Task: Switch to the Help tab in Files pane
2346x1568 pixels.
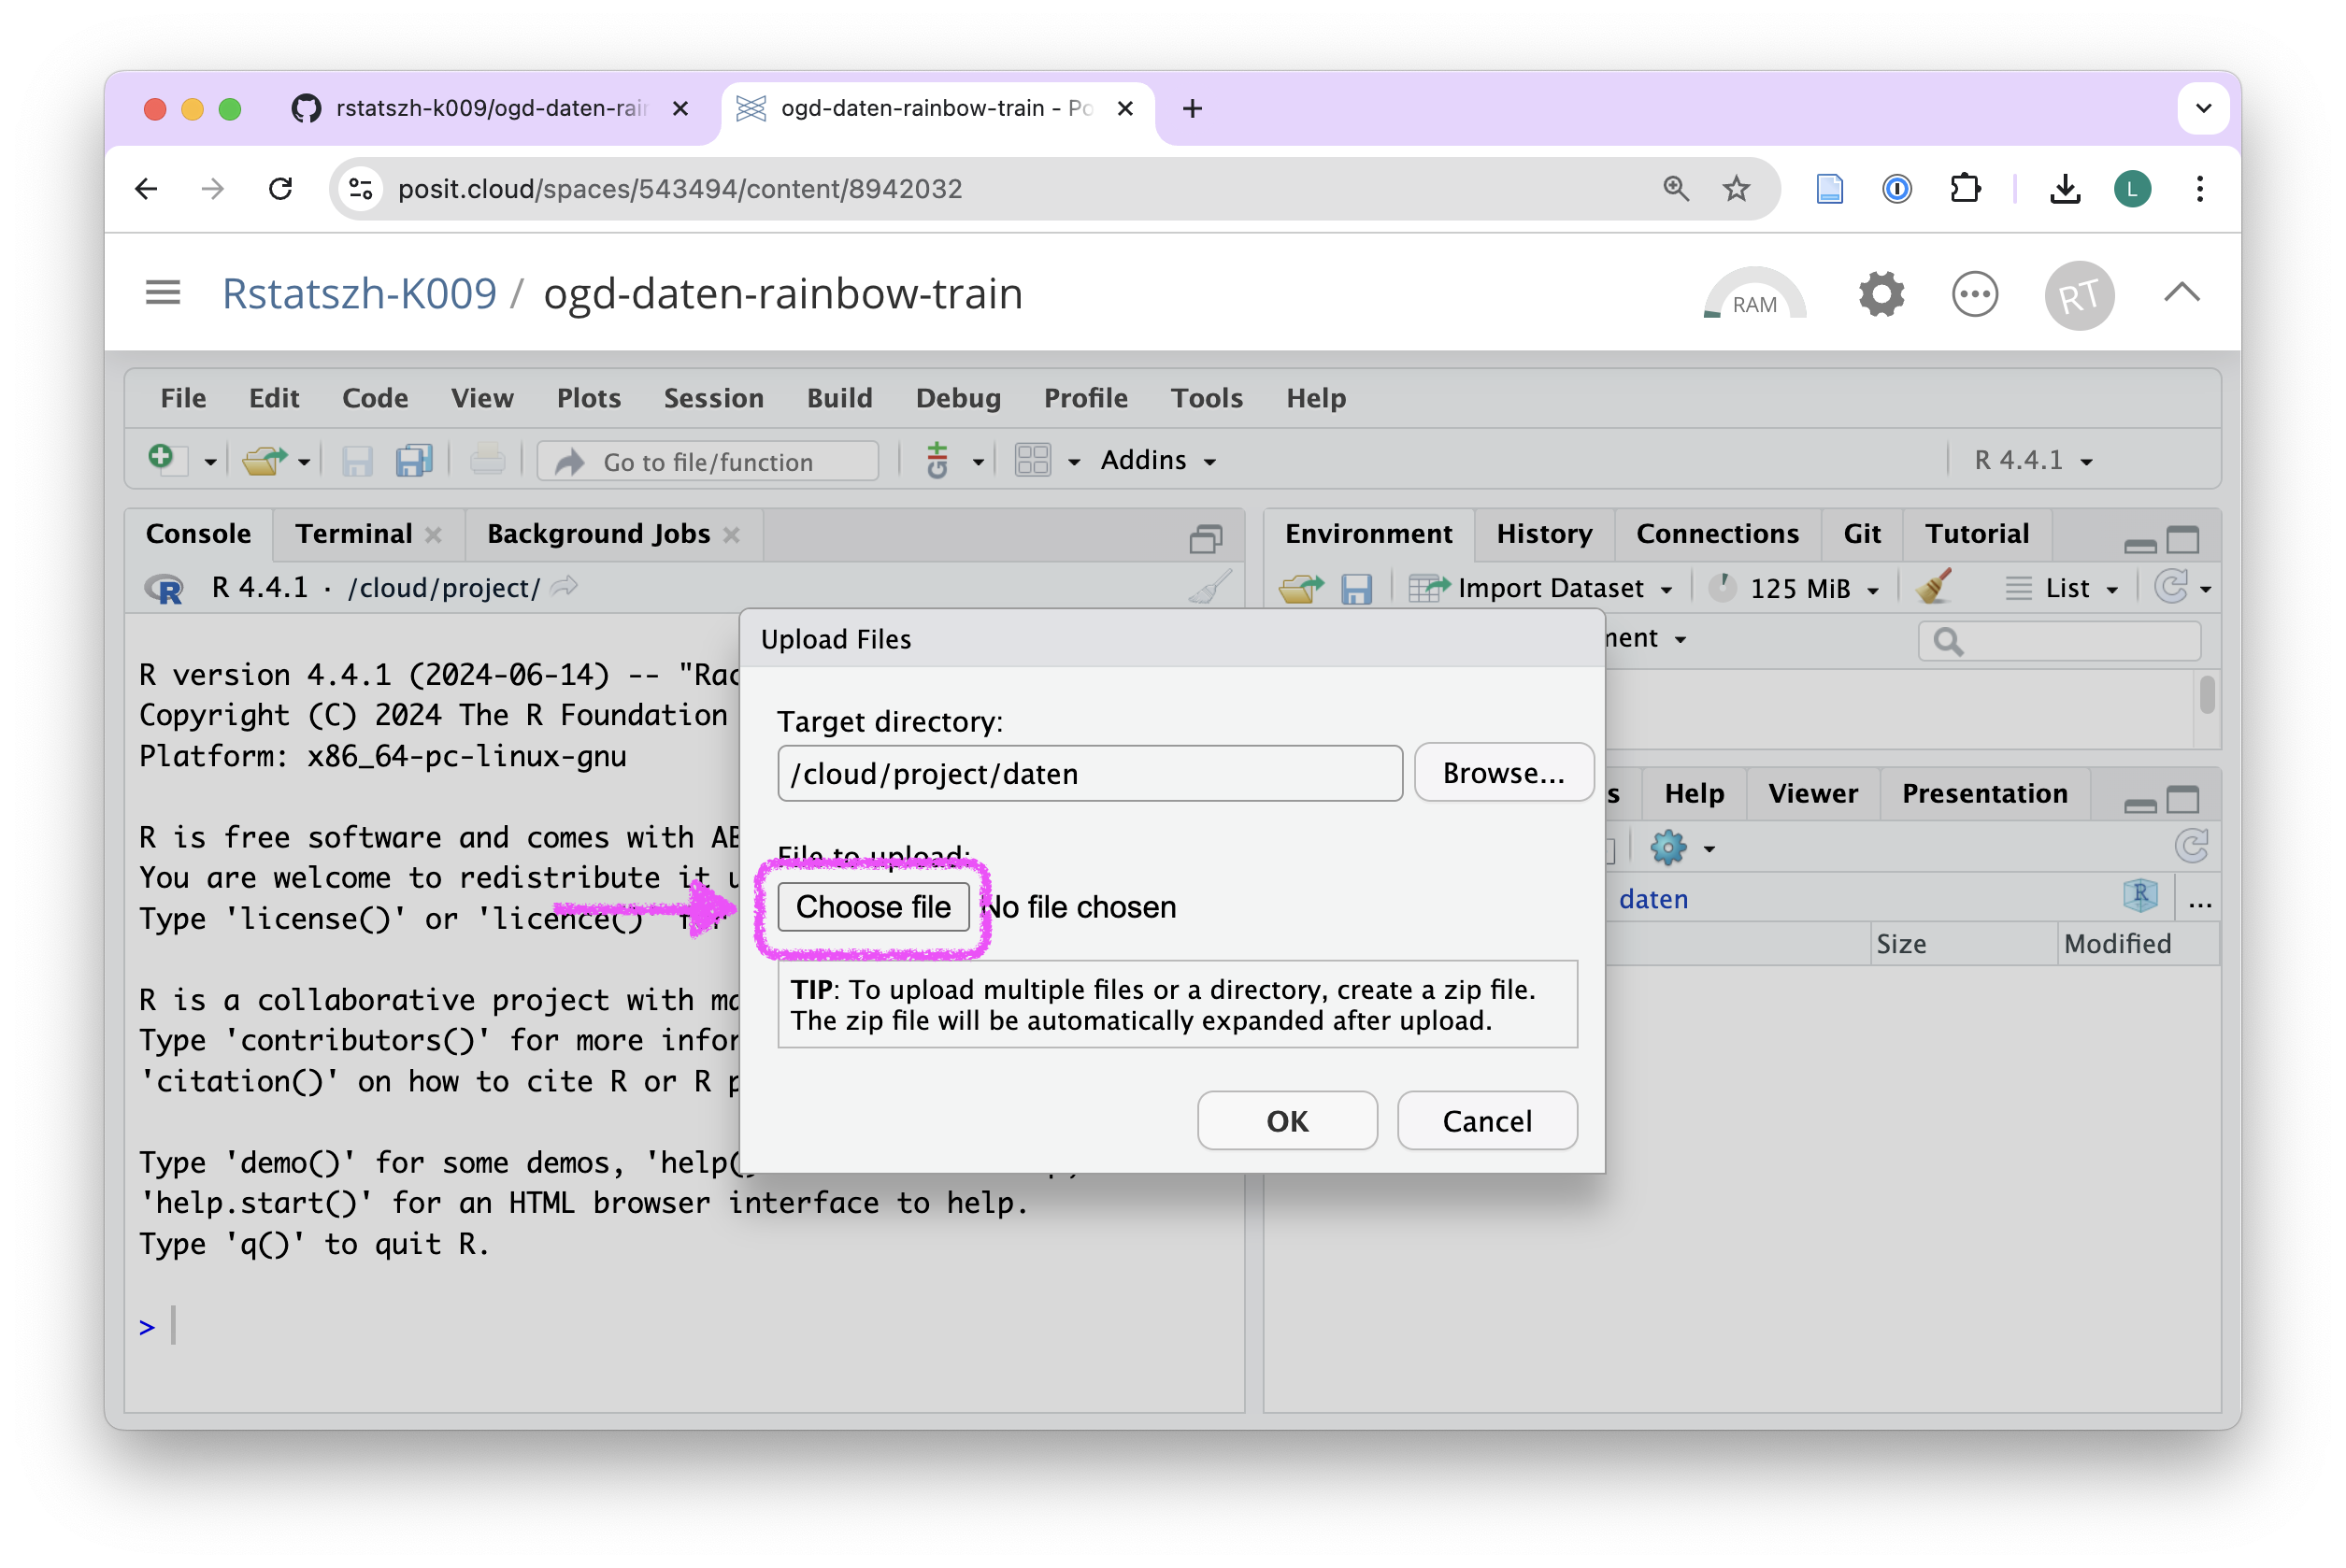Action: [1694, 794]
